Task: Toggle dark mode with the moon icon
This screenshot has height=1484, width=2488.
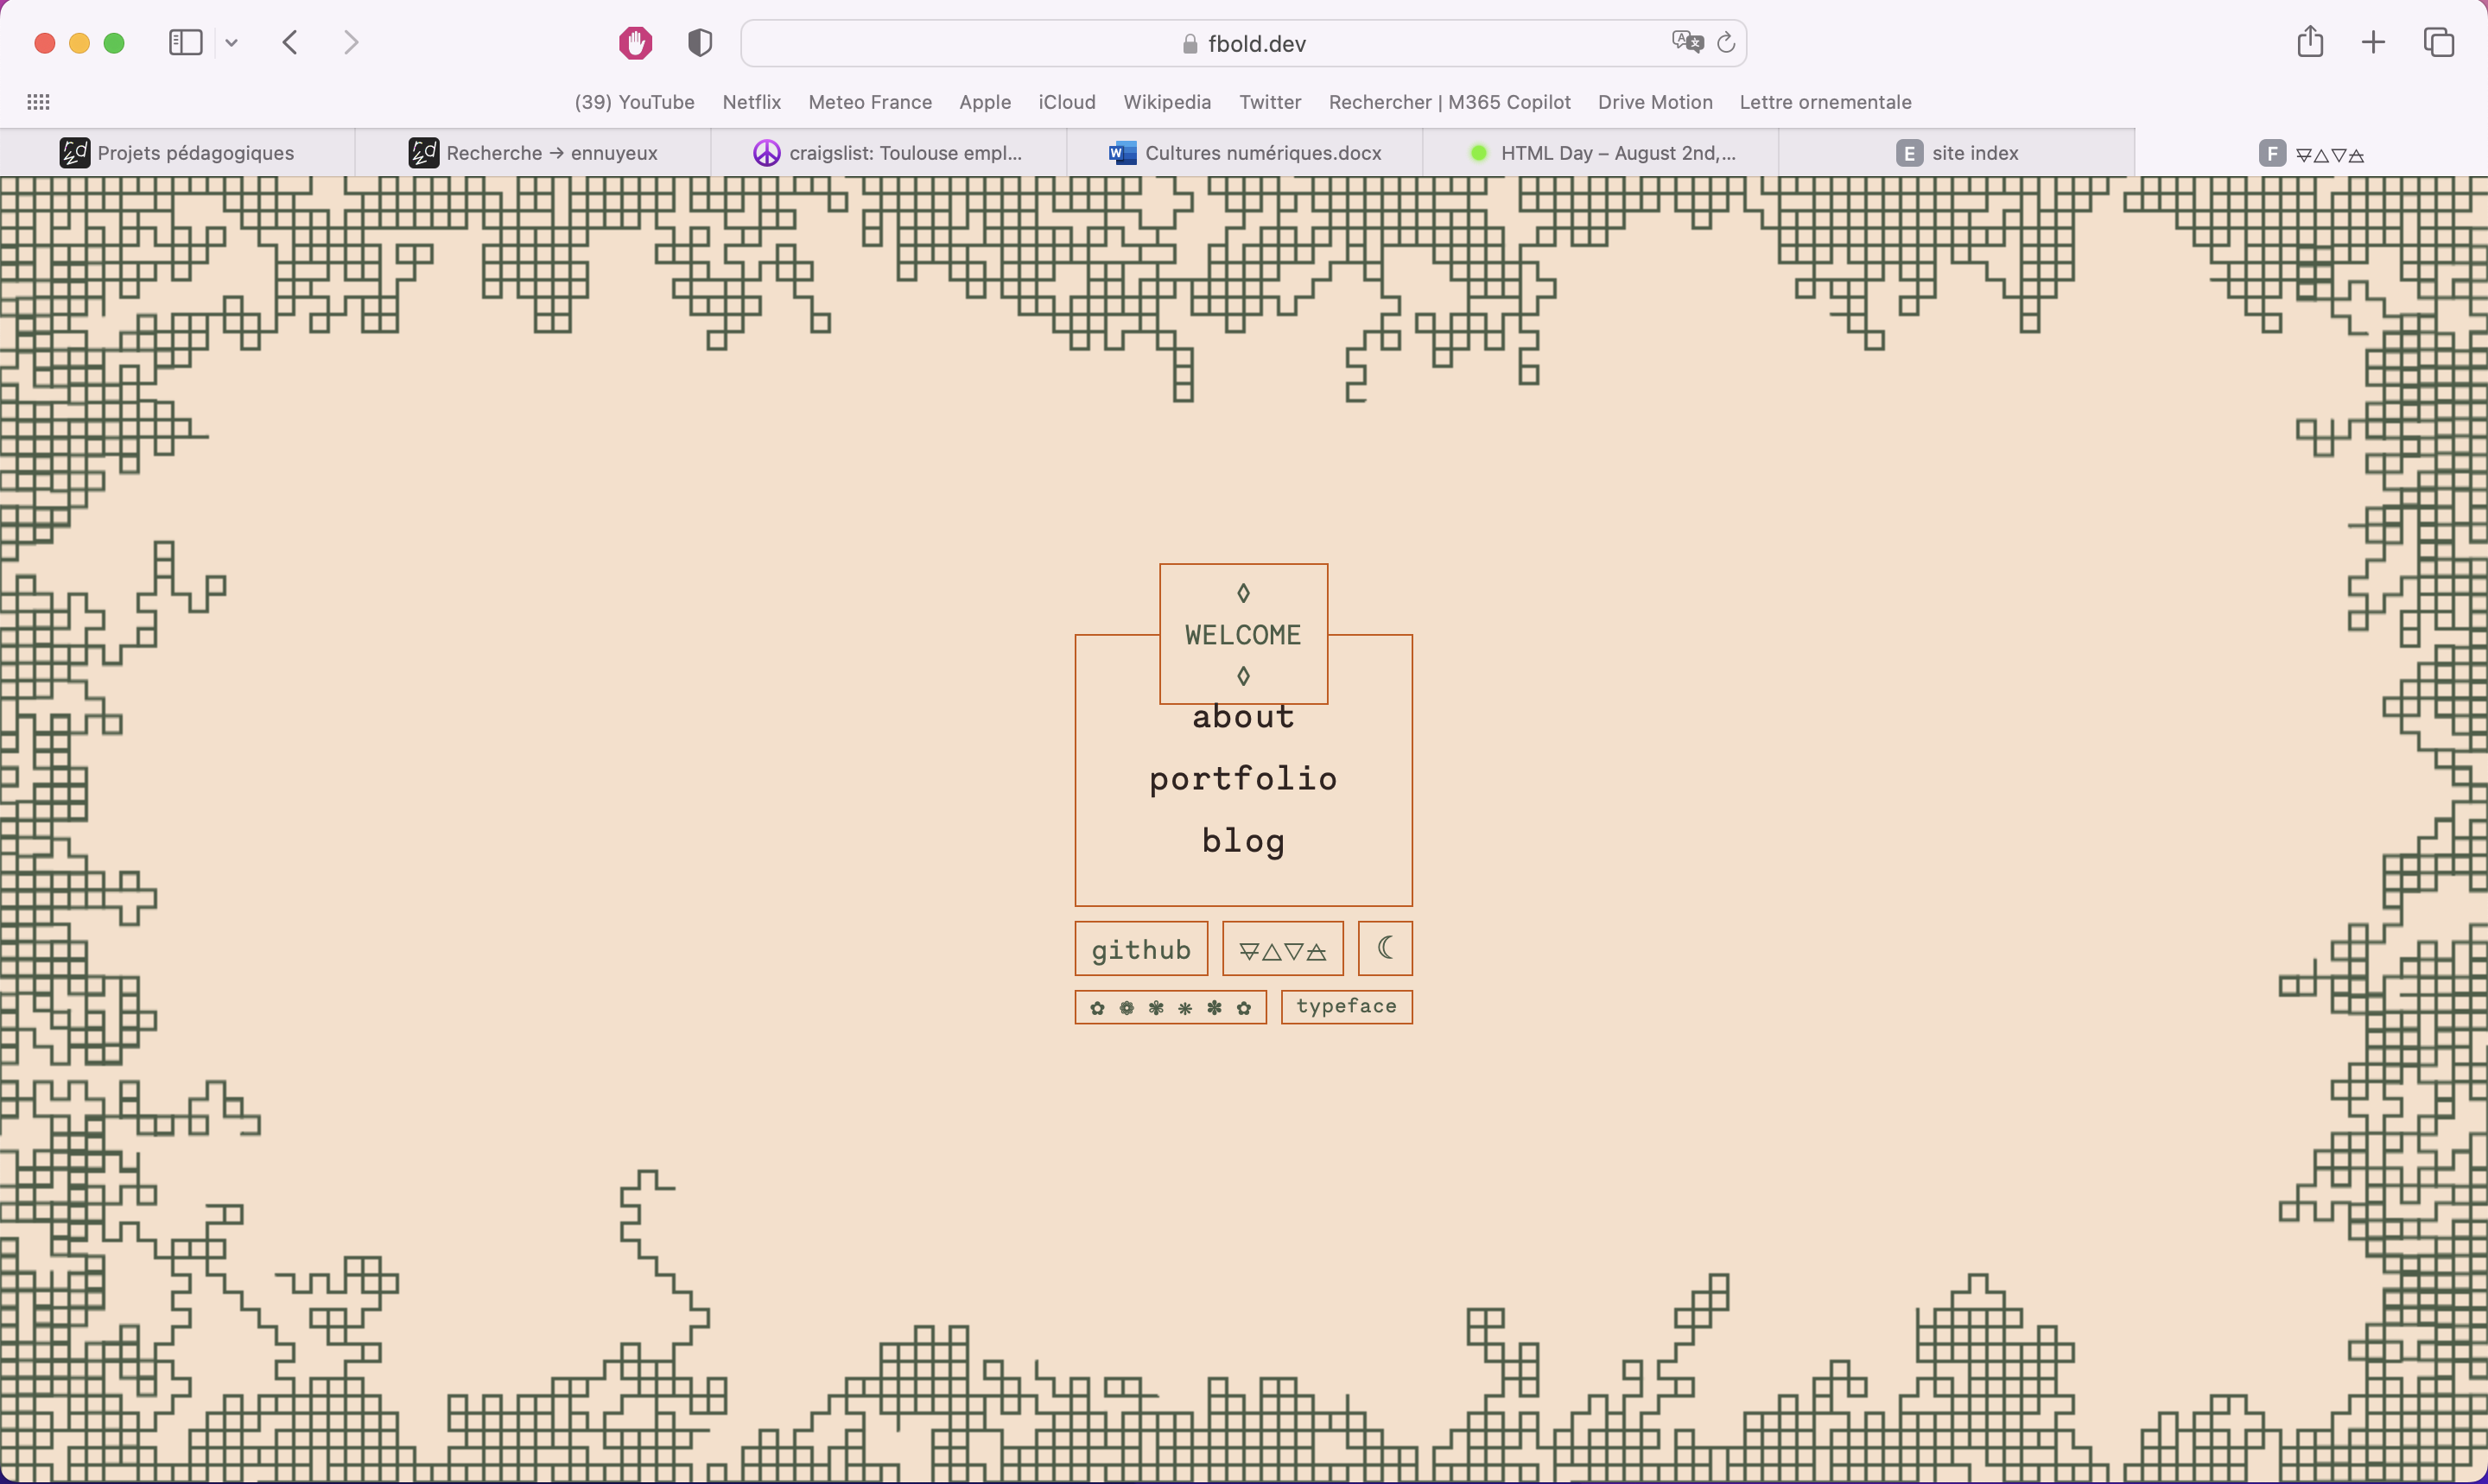Action: coord(1384,948)
